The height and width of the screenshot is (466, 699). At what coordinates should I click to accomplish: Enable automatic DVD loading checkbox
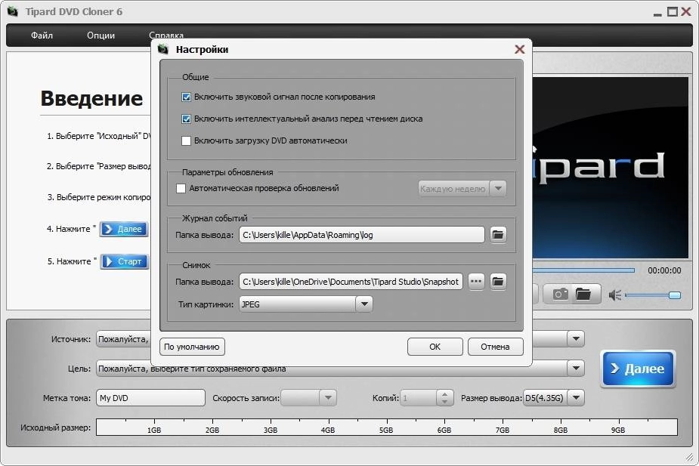[187, 140]
